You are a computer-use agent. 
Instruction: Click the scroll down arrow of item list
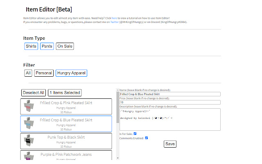[118, 158]
